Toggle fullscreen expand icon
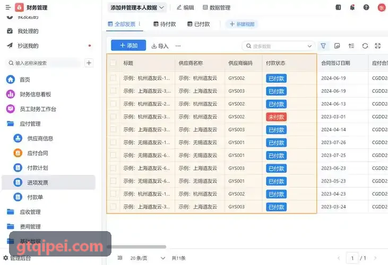Viewport: 388px width, 265px height. pyautogui.click(x=377, y=46)
